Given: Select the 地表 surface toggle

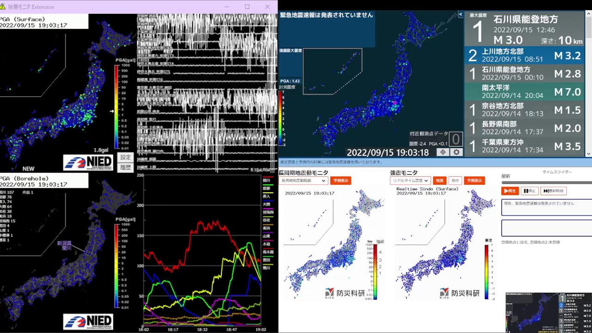Looking at the screenshot, I should 439,181.
